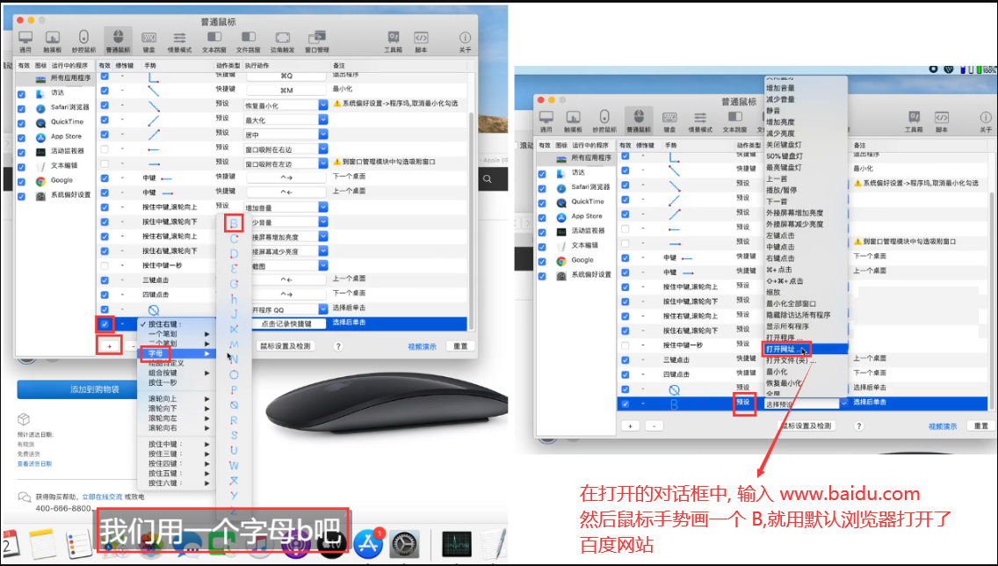
Task: Expand 窗口吸附在右边 dropdown in left window
Action: tap(323, 149)
